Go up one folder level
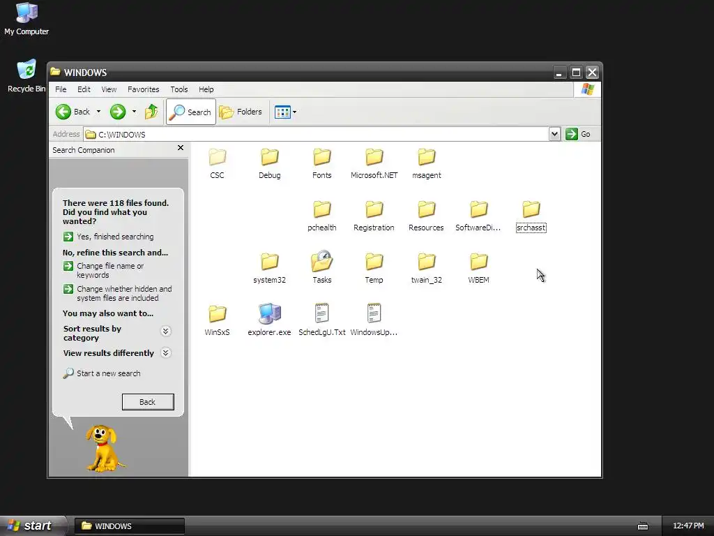 151,112
